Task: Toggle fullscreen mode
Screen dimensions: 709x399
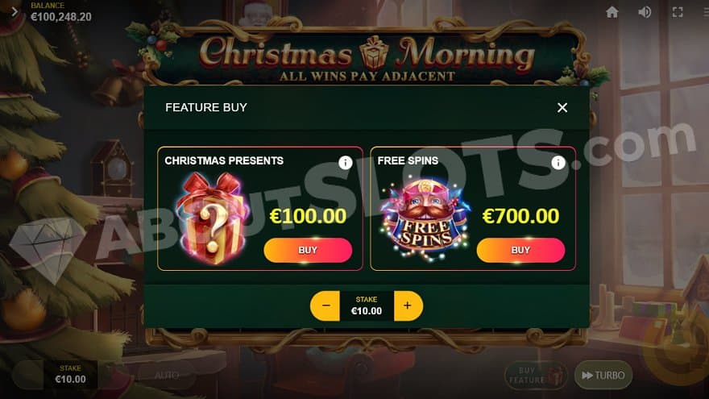Action: (x=678, y=12)
